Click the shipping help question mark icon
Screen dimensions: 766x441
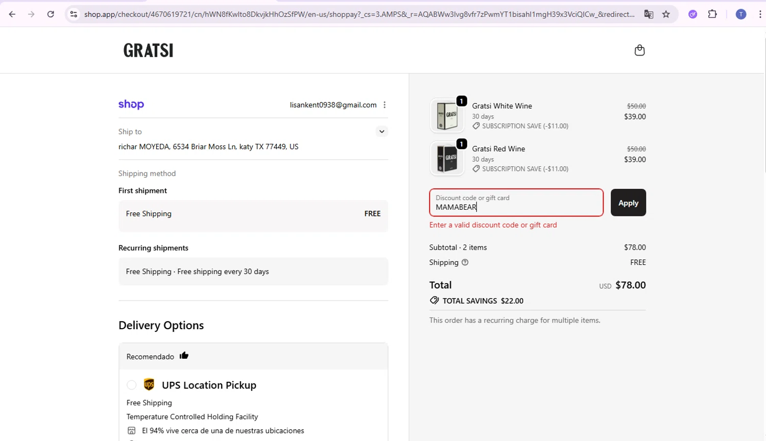465,262
